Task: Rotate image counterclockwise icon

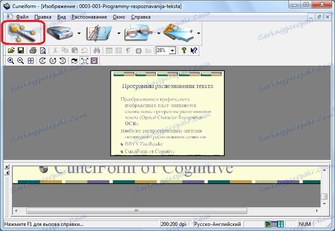Action: 53,61
